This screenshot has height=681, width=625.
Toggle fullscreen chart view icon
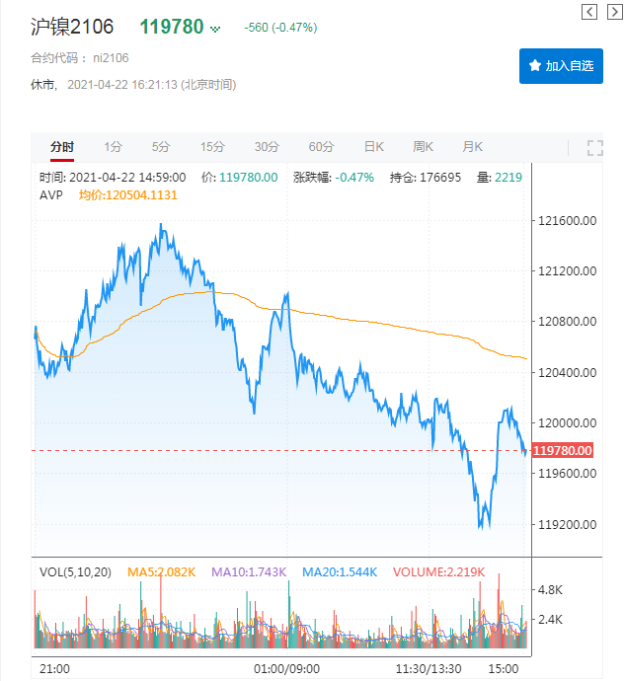click(x=595, y=148)
